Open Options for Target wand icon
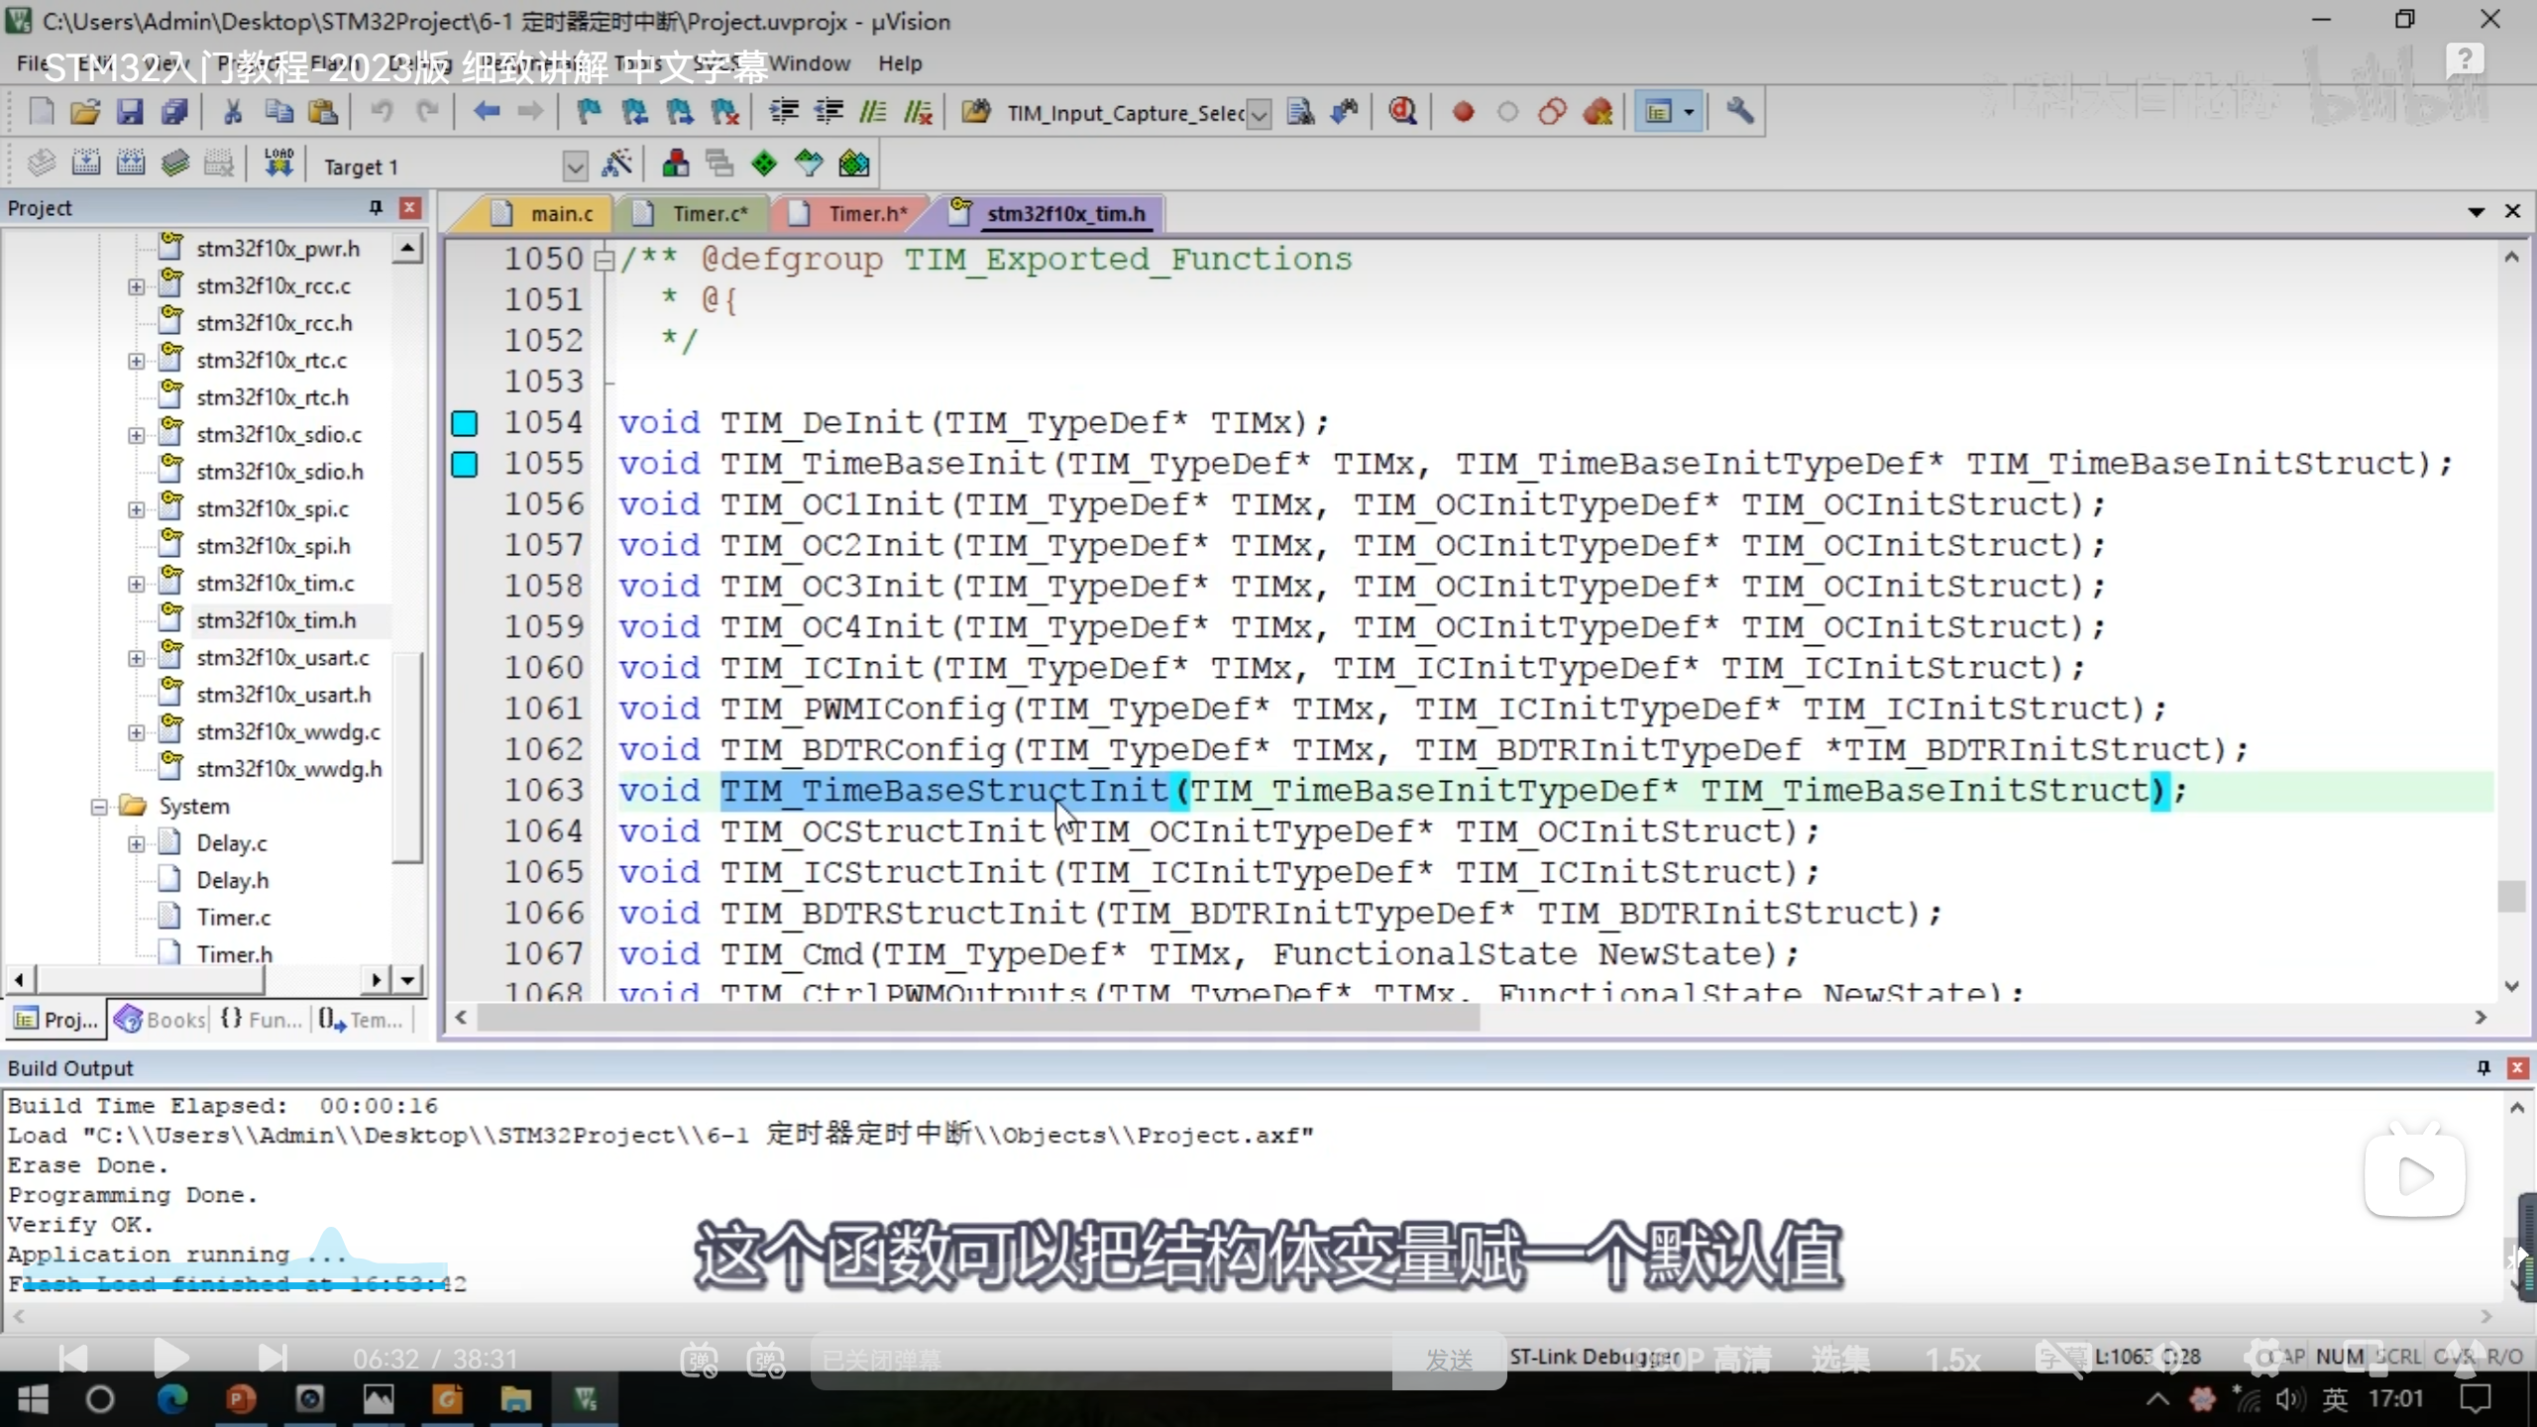This screenshot has height=1427, width=2537. point(616,164)
